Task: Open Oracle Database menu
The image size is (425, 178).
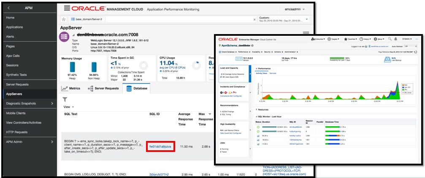Action: point(227,52)
